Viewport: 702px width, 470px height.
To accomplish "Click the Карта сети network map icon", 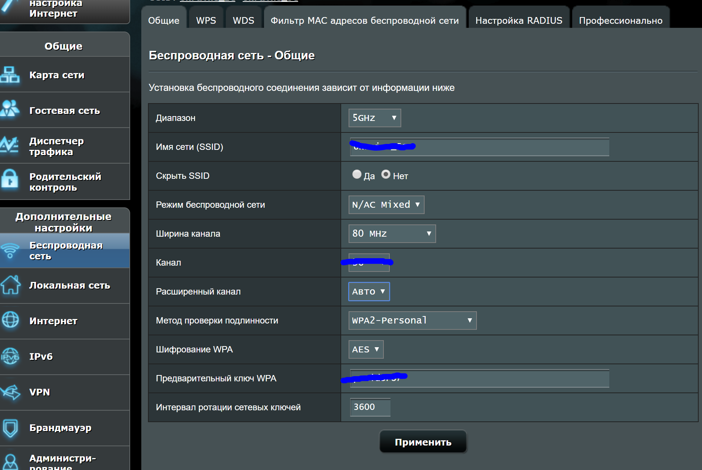I will click(10, 75).
